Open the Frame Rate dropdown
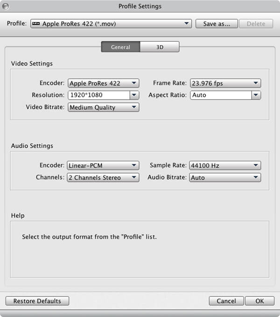 tap(225, 83)
